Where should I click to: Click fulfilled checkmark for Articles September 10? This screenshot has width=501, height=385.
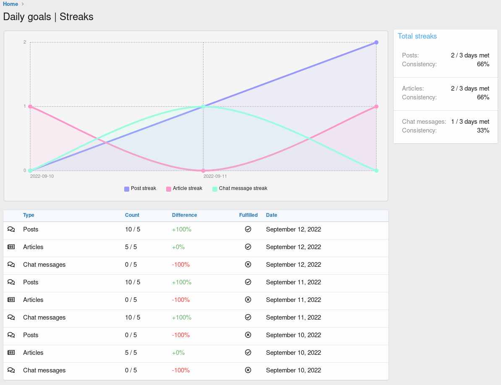[x=248, y=353]
